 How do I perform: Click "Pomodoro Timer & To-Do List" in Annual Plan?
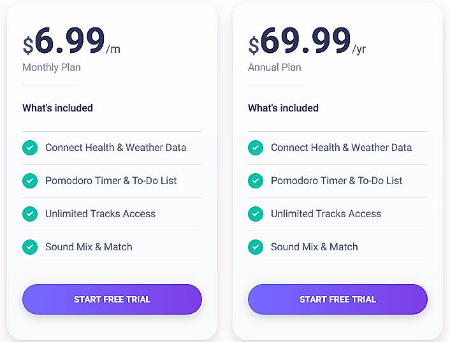point(337,181)
